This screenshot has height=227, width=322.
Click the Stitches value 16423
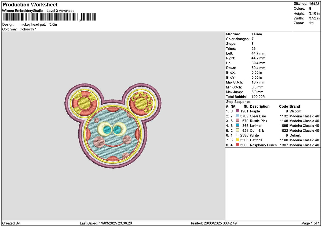tap(314, 4)
